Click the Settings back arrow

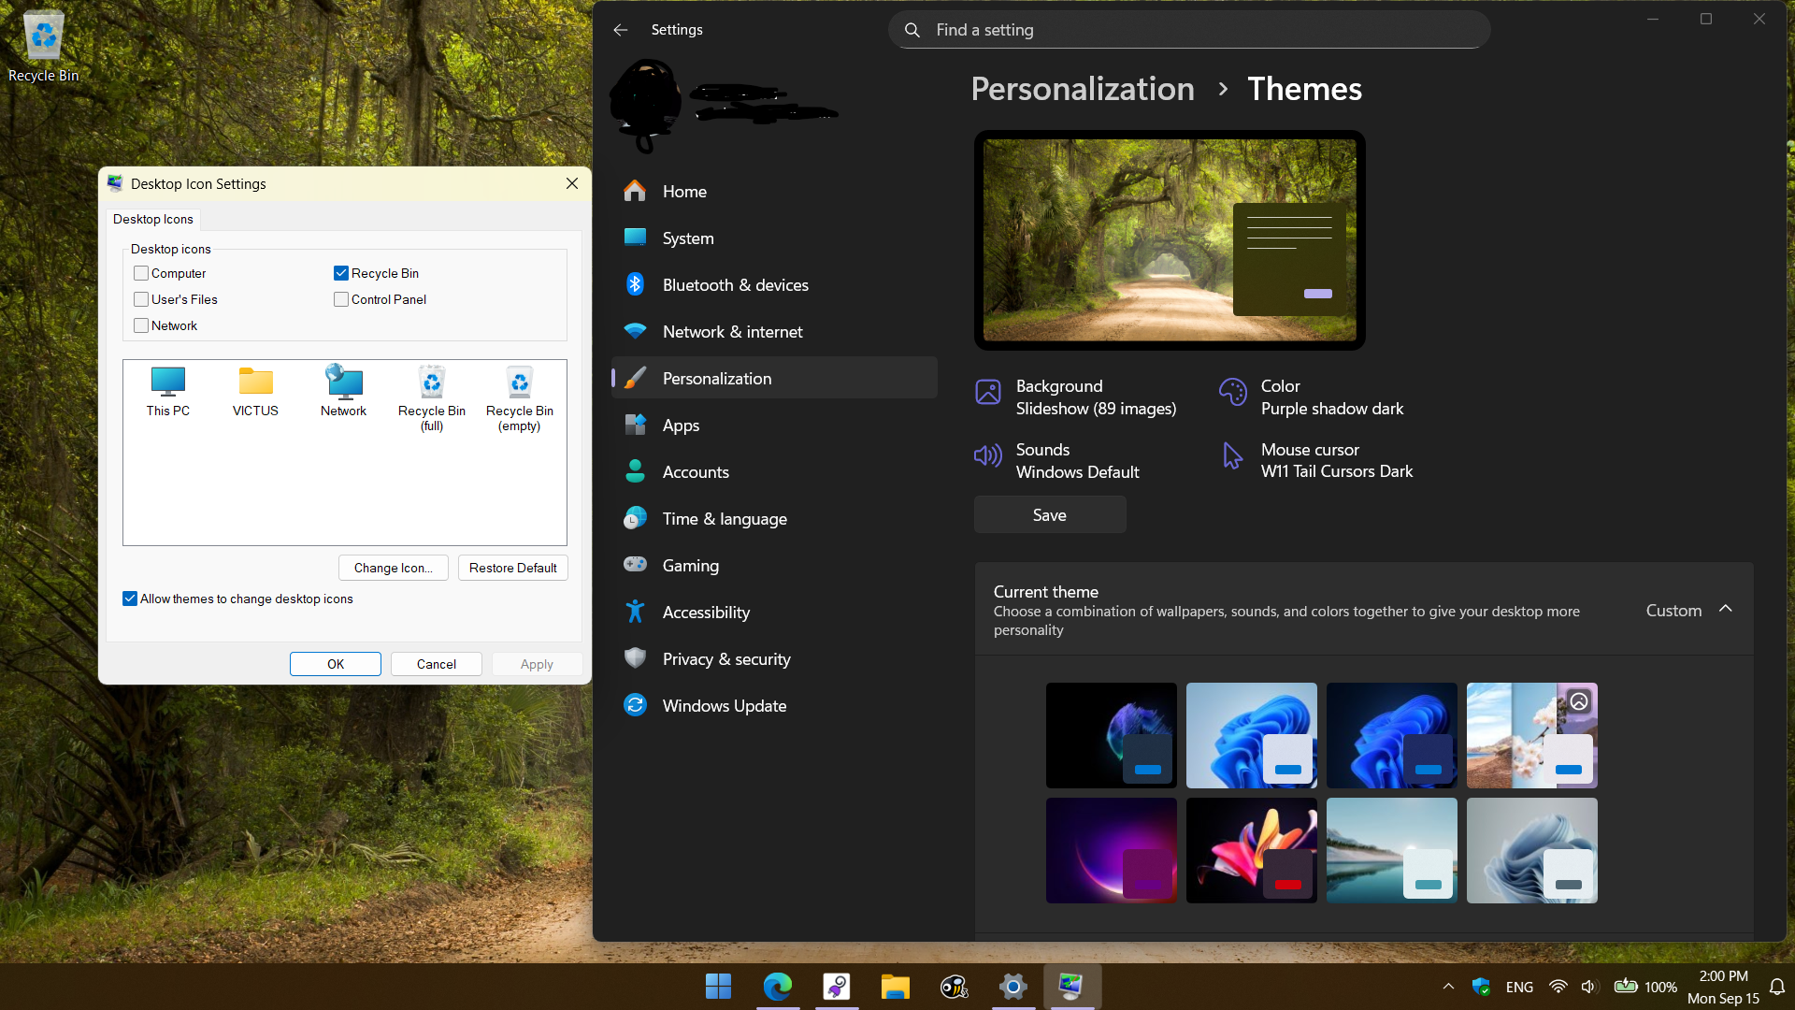tap(620, 30)
